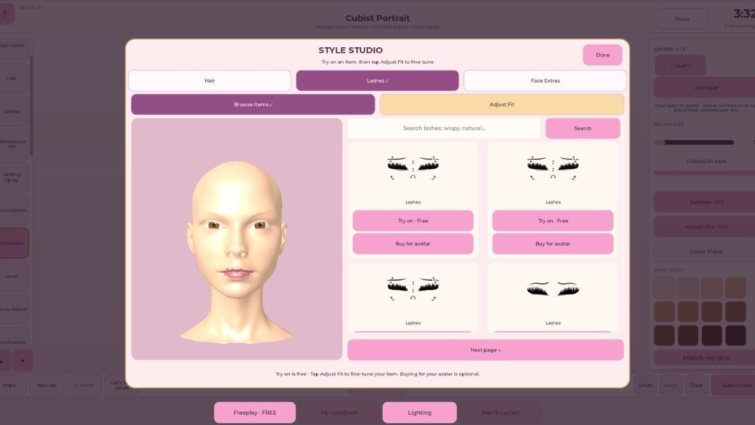Select the Liner tool
The image size is (755, 425).
(x=13, y=276)
